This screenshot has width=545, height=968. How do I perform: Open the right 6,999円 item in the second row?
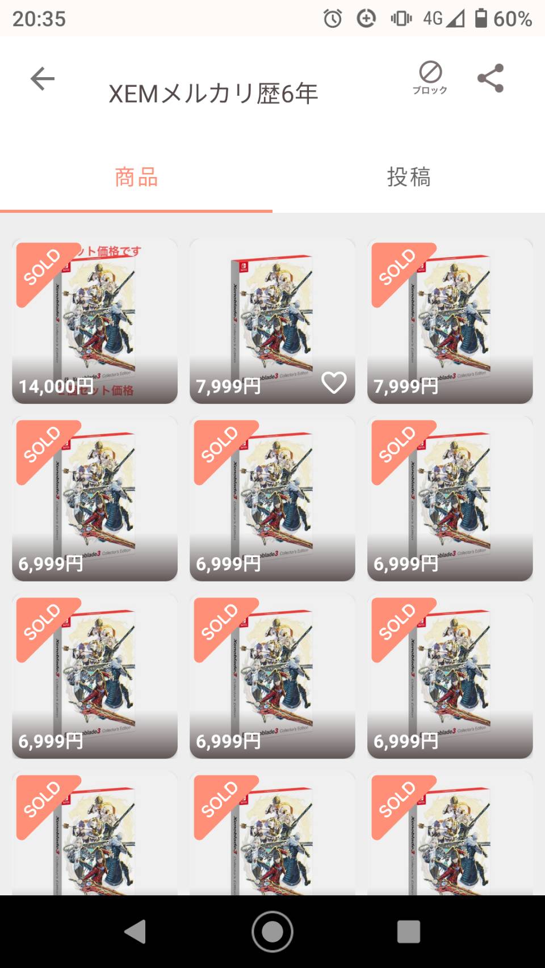coord(450,499)
